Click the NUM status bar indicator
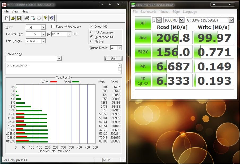Screen dimensions: 240x164 tap(107, 160)
